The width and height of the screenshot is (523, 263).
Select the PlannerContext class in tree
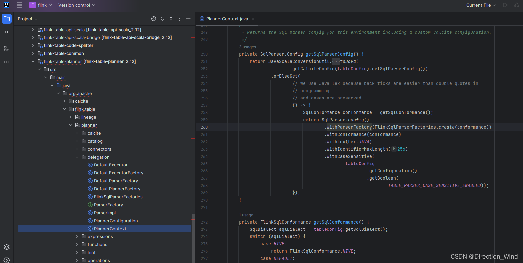coord(104,229)
